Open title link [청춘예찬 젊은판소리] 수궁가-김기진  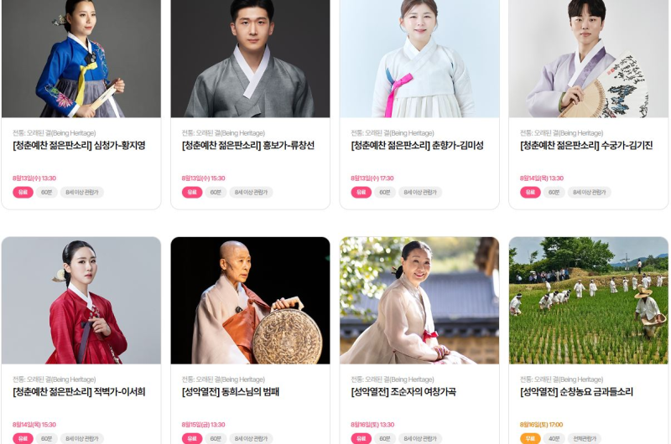(586, 146)
